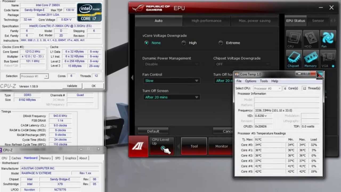Click the Intel Core i7 3960X name field
Viewport: 341px width, 192px height.
(x=48, y=5)
